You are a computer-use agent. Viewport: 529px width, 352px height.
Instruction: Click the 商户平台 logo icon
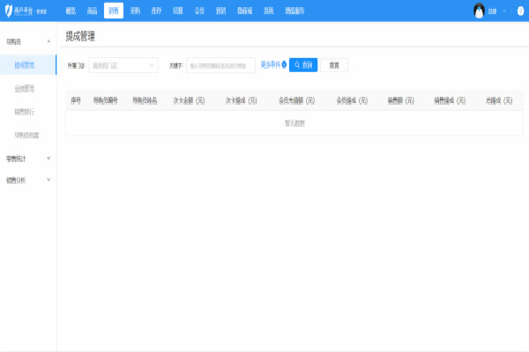(x=8, y=11)
